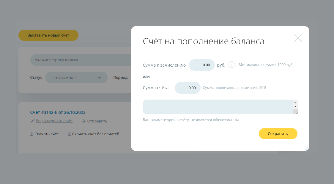Focus the Сумма к зачислению amount field

pyautogui.click(x=202, y=65)
